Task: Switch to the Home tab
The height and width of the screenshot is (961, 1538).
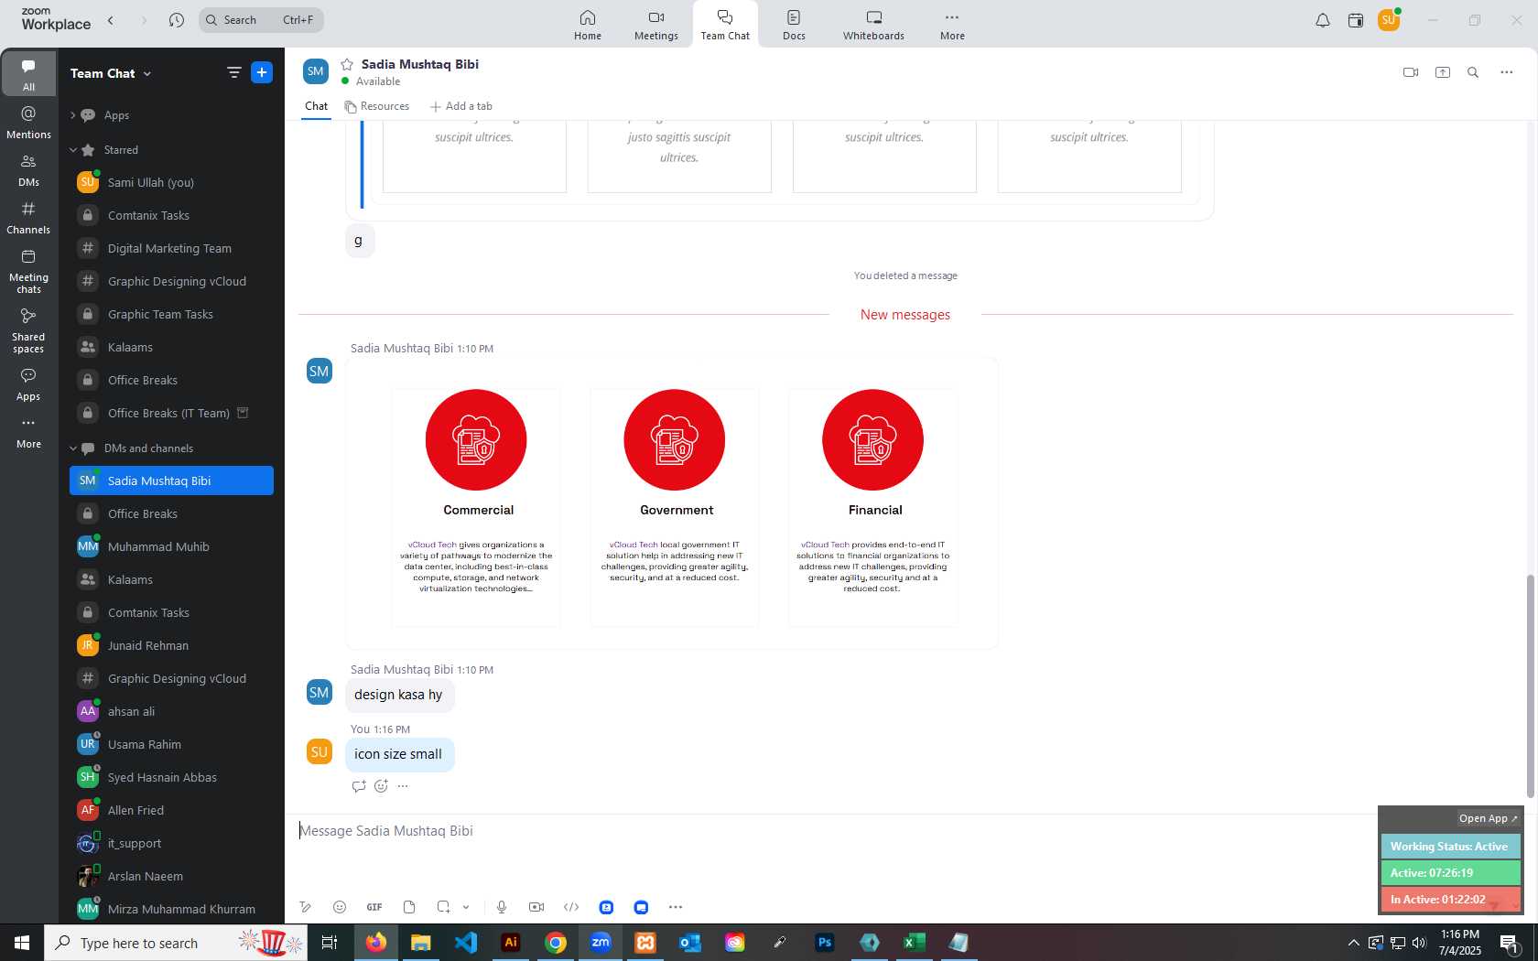Action: click(x=588, y=25)
